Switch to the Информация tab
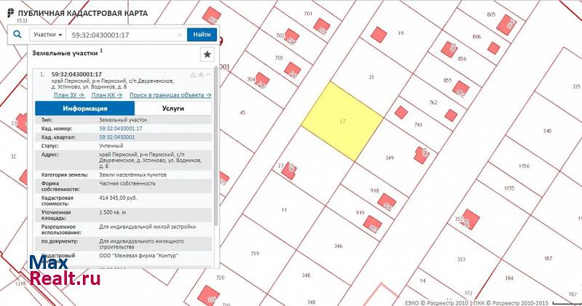582x306 pixels. (80, 108)
